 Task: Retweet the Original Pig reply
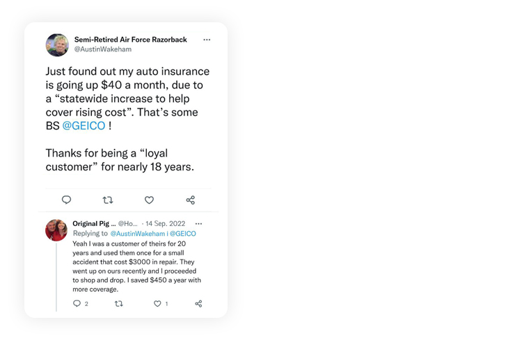coord(119,304)
